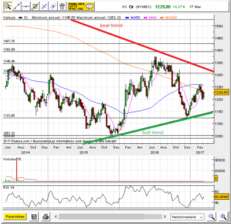
Task: Click the red volume spike bar
Action: [17, 169]
